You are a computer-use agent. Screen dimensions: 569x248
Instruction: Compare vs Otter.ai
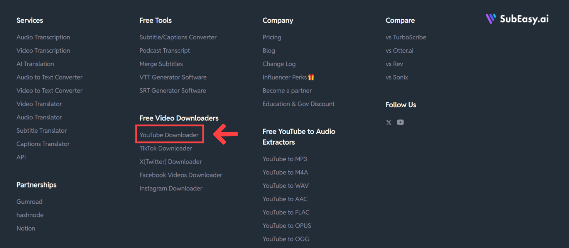click(x=400, y=51)
